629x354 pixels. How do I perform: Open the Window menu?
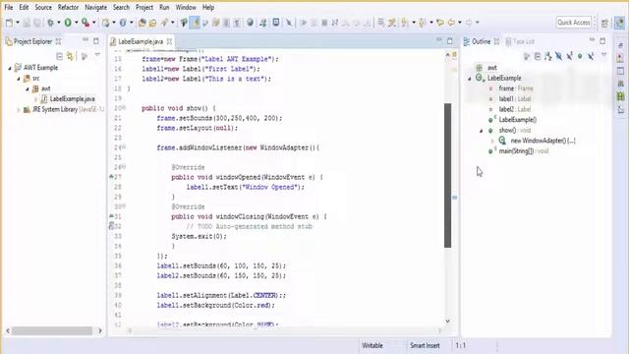point(186,7)
